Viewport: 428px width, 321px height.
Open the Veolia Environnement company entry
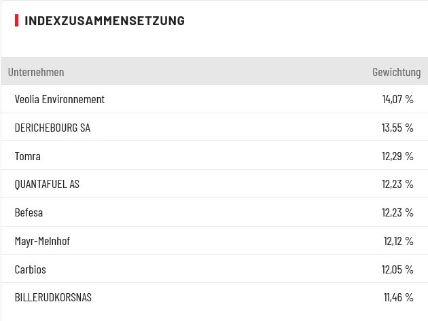coord(60,99)
